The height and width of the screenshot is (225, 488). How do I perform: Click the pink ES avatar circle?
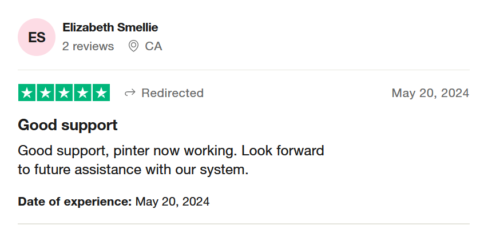click(x=37, y=37)
